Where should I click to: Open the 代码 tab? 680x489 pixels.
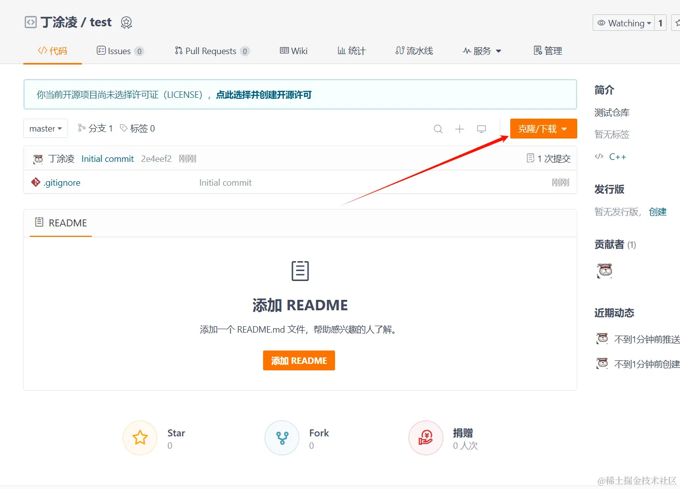click(53, 51)
